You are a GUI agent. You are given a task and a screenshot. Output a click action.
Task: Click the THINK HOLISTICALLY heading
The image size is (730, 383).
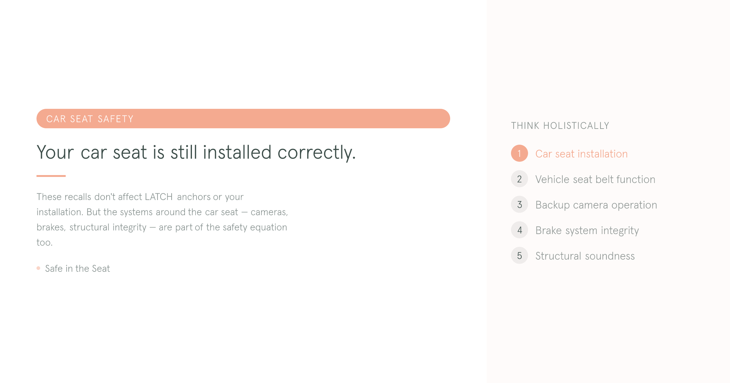point(560,126)
